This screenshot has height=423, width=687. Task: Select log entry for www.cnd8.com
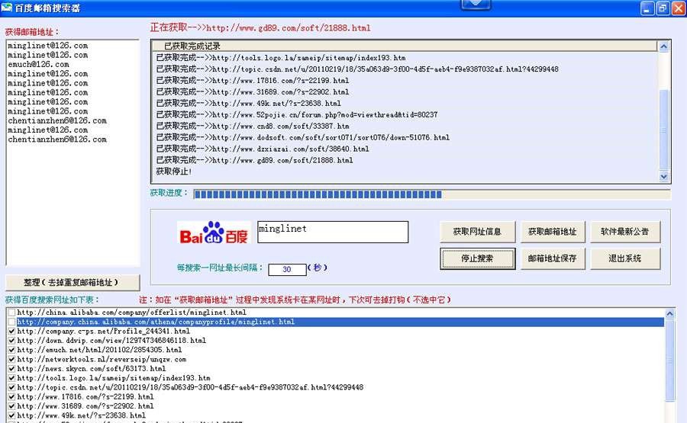[253, 126]
